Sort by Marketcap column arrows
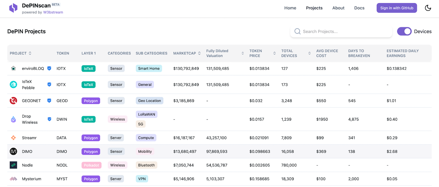 (x=199, y=53)
